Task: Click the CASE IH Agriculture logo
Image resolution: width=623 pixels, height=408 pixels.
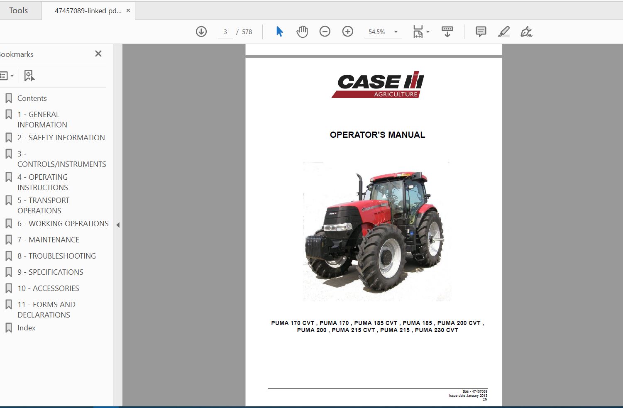Action: pyautogui.click(x=378, y=85)
